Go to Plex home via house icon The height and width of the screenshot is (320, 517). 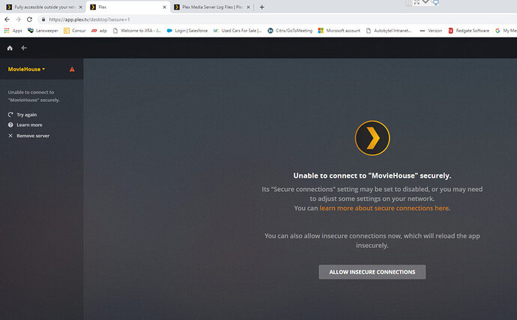point(10,48)
